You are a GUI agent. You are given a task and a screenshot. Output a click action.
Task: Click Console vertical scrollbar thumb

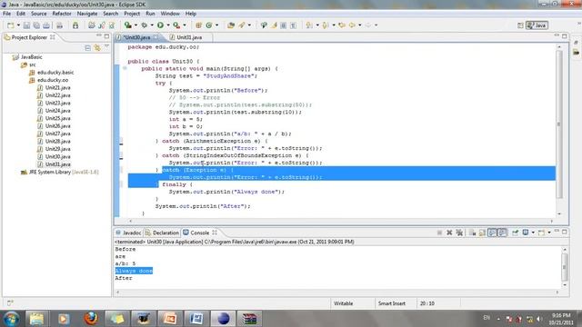[565, 266]
